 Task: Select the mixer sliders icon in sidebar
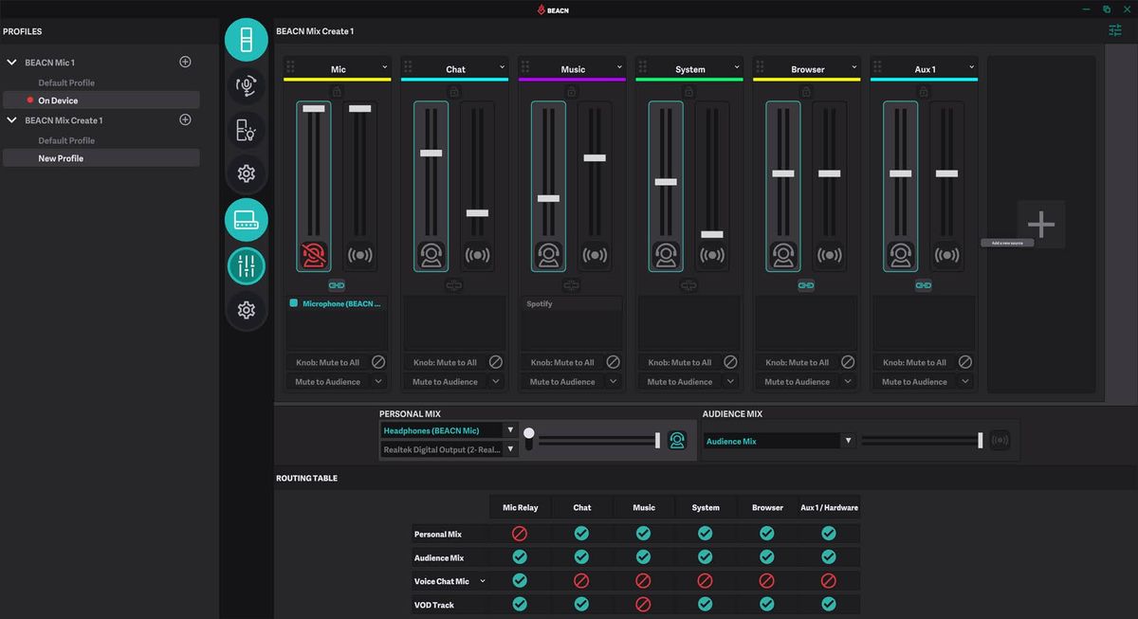246,266
